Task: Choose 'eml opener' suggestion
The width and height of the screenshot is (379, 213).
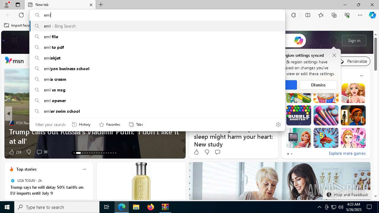Action: pos(157,101)
